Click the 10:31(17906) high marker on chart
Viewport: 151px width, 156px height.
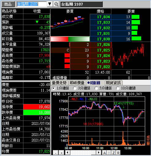(93, 124)
